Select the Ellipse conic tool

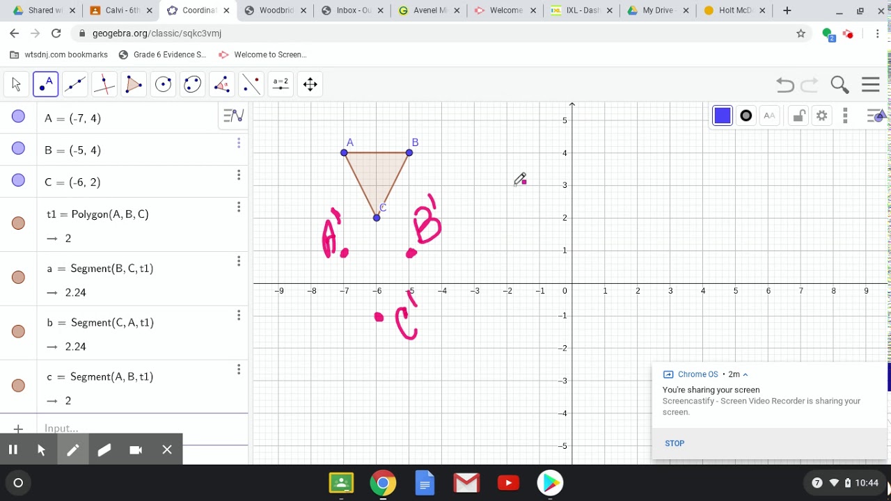pyautogui.click(x=192, y=84)
